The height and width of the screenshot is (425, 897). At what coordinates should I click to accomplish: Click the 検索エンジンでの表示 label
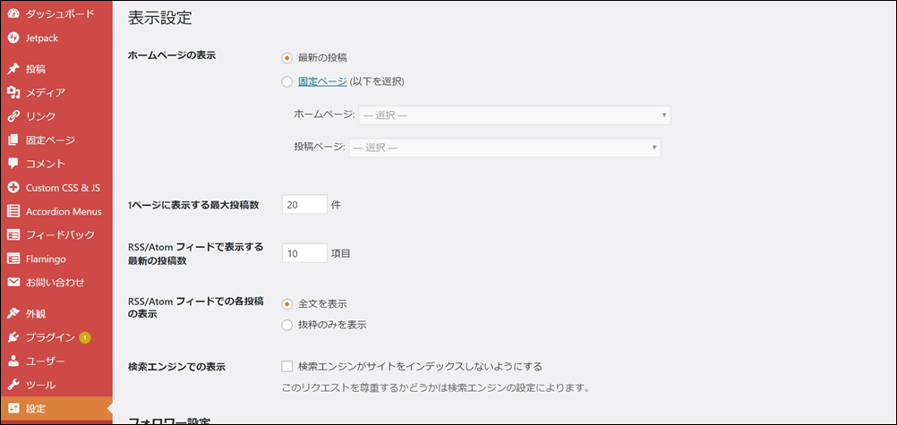click(176, 367)
